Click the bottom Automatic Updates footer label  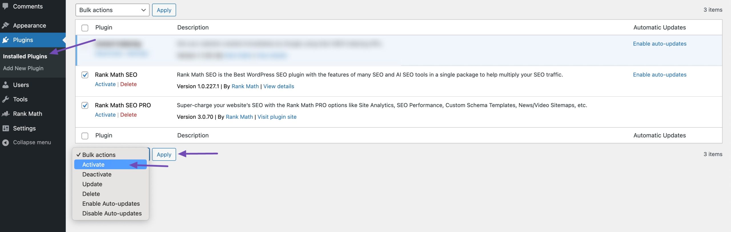660,135
